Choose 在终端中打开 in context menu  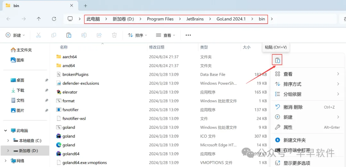(x=308, y=150)
